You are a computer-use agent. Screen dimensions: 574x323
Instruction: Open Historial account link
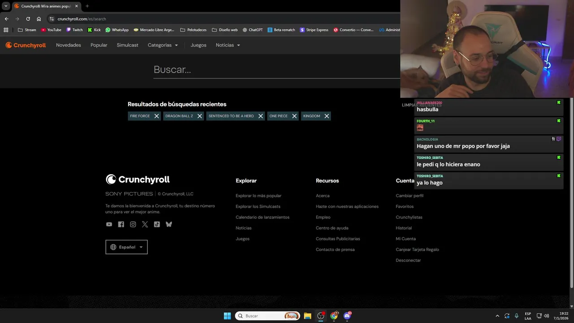pos(404,228)
